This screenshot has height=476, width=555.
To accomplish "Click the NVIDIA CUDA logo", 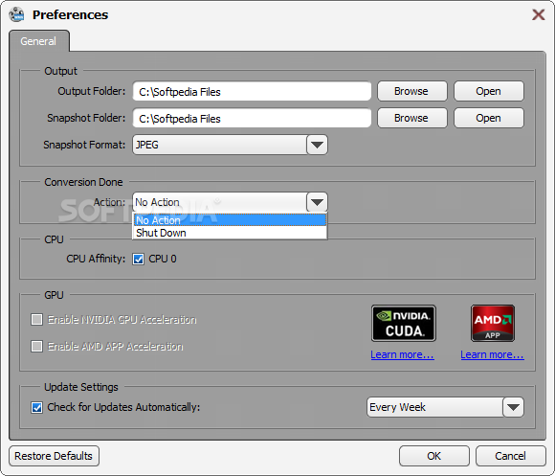I will tap(404, 323).
